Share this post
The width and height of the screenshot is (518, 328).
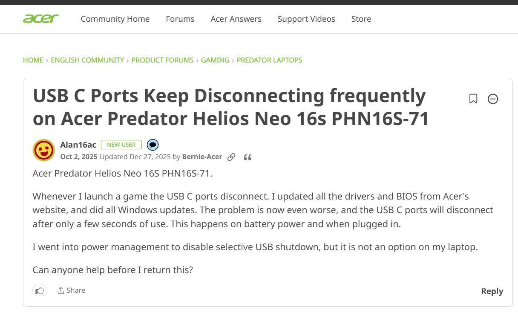[x=71, y=290]
